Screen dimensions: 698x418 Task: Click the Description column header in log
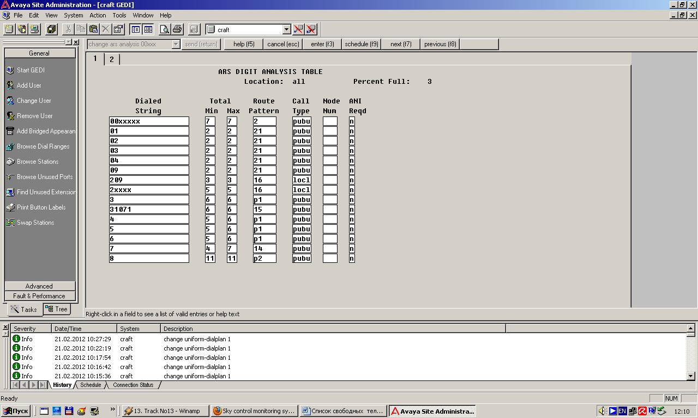333,329
